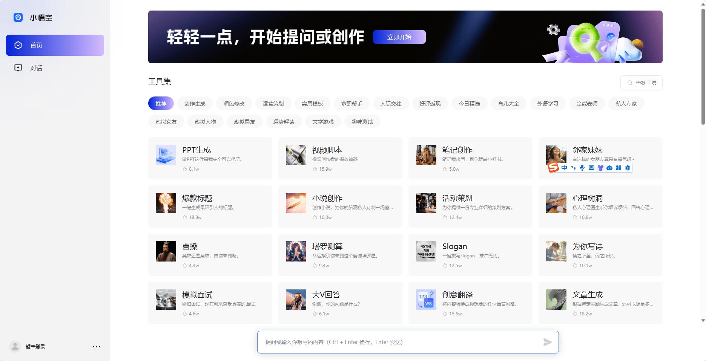This screenshot has width=706, height=361.
Task: Open the 塔罗测算 tool card
Action: pos(340,255)
